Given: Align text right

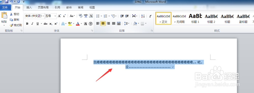Looking at the screenshot, I should click(x=108, y=24).
